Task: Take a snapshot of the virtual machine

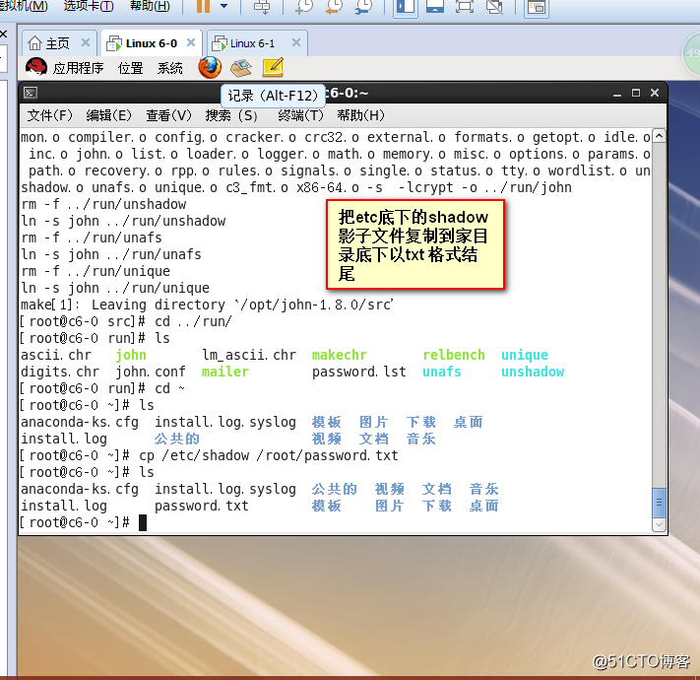Action: tap(304, 7)
